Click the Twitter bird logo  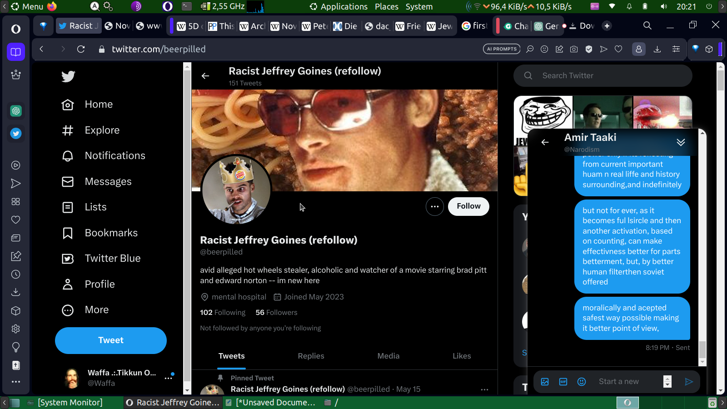[68, 76]
